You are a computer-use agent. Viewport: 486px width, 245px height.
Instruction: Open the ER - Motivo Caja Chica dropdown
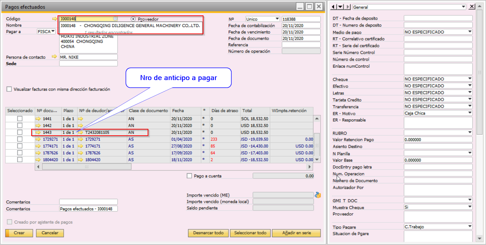(x=470, y=113)
